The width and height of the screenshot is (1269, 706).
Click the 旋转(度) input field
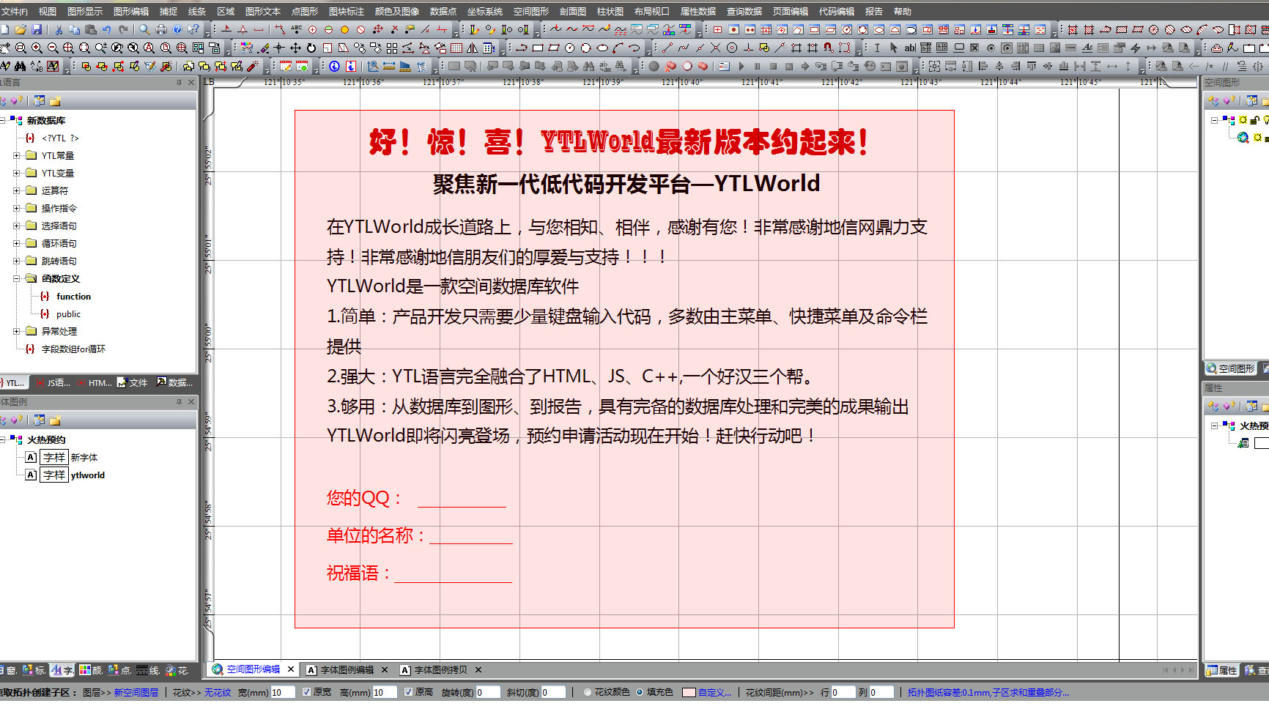(x=488, y=692)
